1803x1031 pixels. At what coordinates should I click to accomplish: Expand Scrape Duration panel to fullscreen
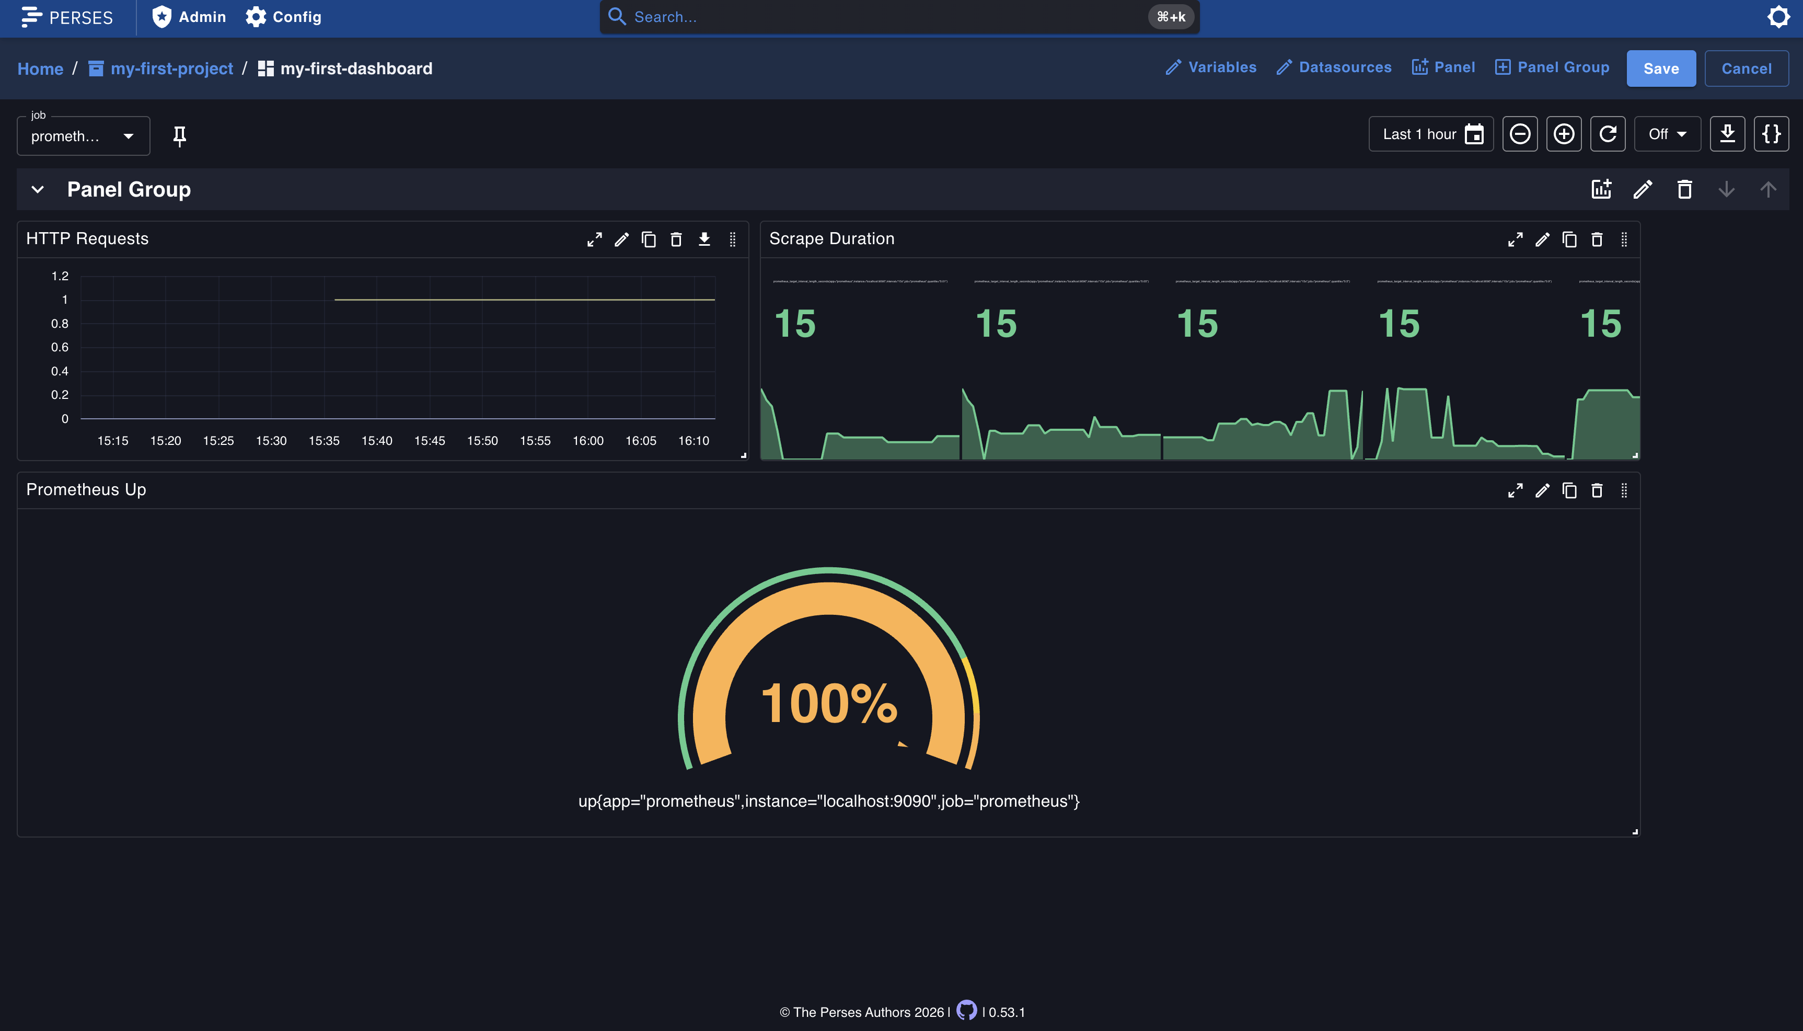1515,239
